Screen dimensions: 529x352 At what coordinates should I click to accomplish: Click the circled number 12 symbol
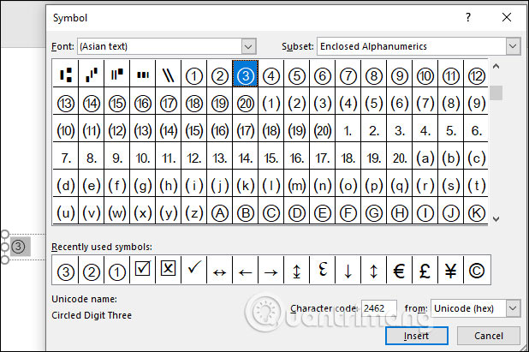(x=477, y=75)
